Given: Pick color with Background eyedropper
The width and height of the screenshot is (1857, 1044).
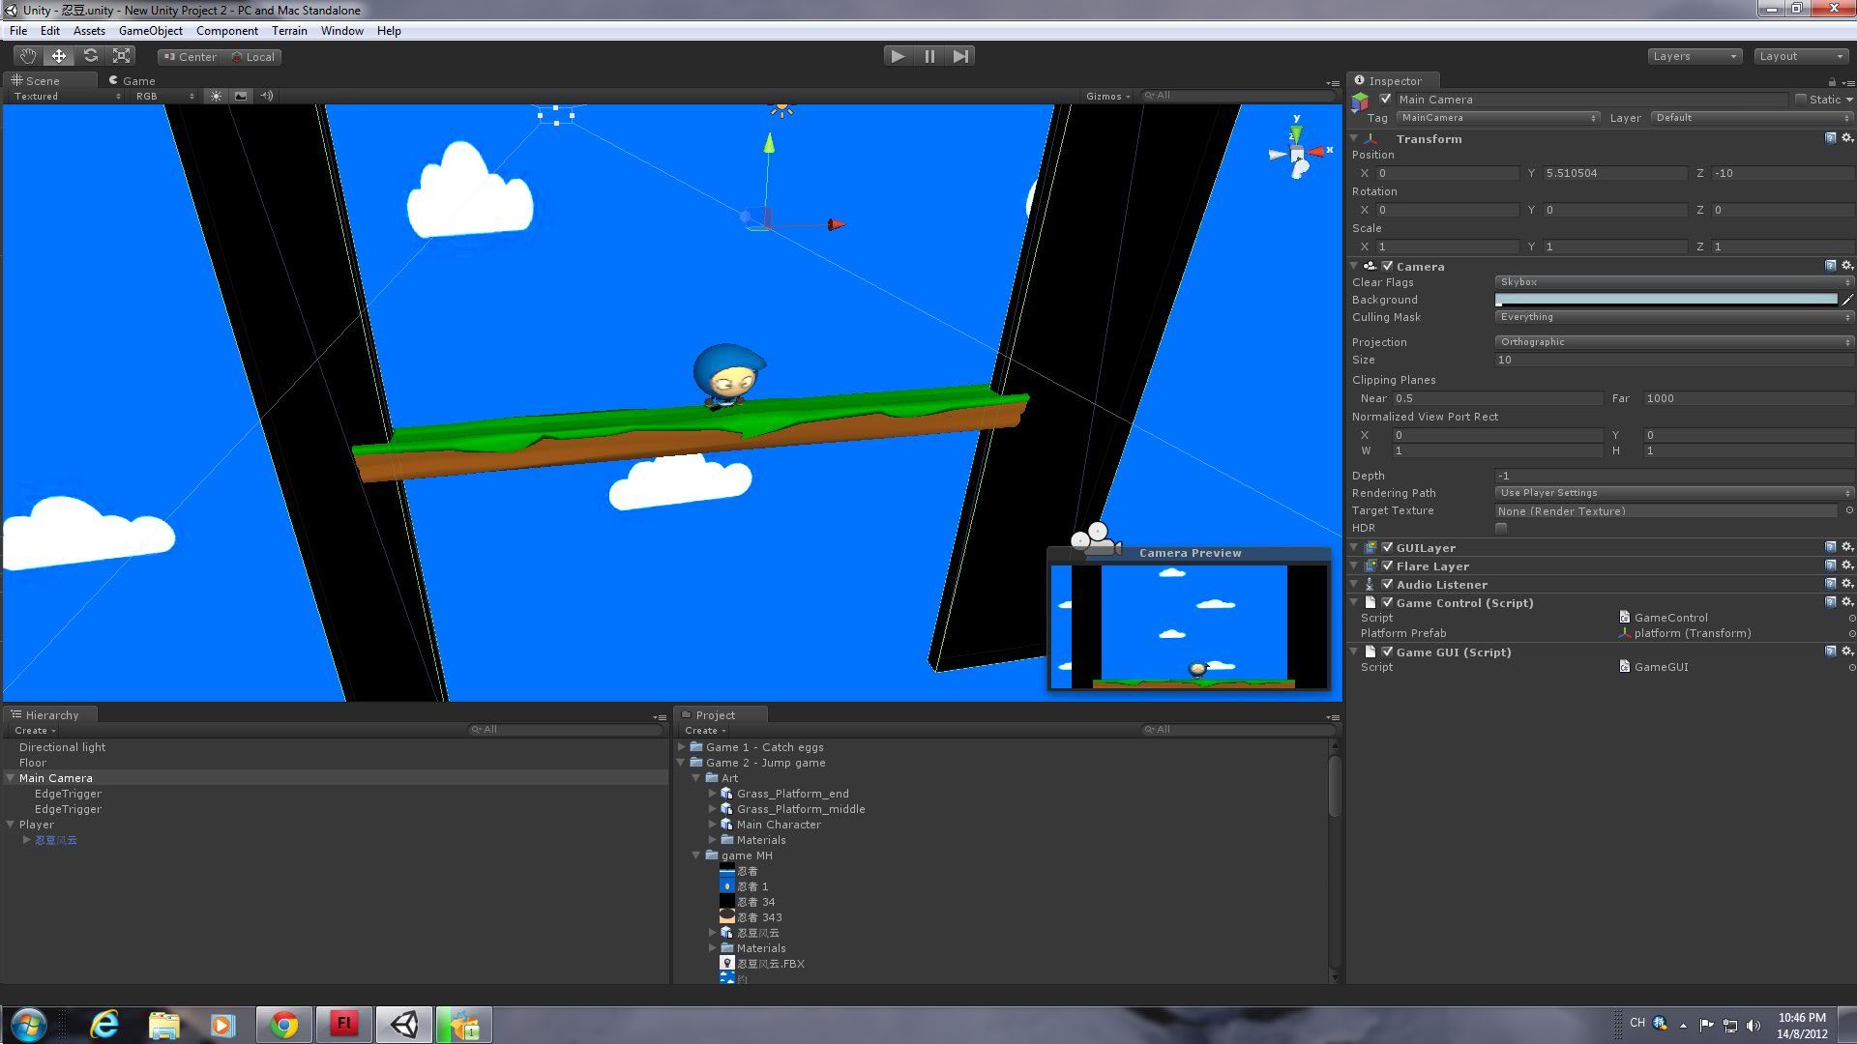Looking at the screenshot, I should [1847, 300].
